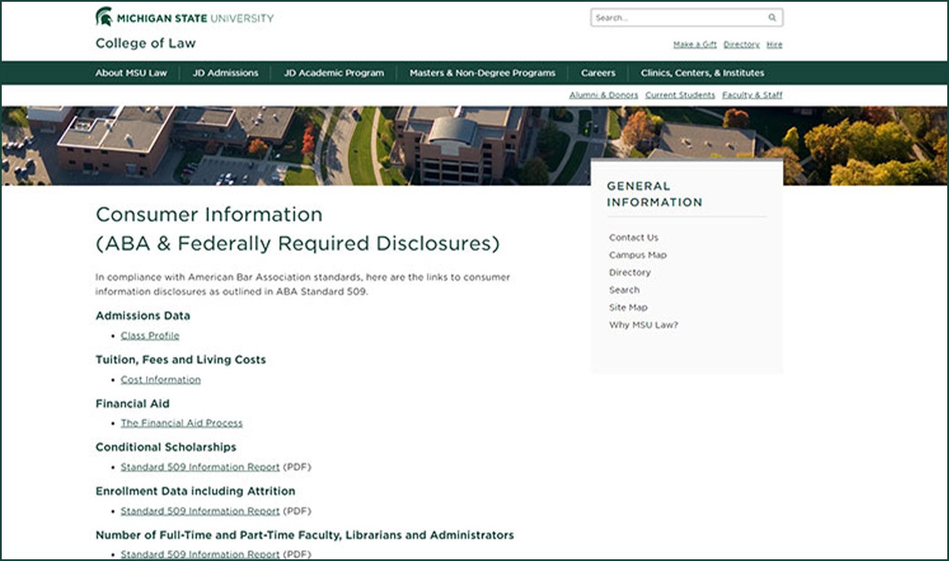Click the Financial Aid heading
The image size is (949, 561).
pos(132,403)
